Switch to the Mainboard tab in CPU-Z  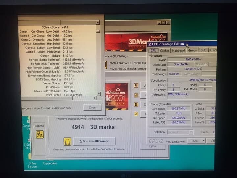pos(178,50)
